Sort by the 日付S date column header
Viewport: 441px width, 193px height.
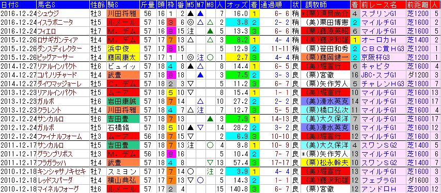(18, 5)
